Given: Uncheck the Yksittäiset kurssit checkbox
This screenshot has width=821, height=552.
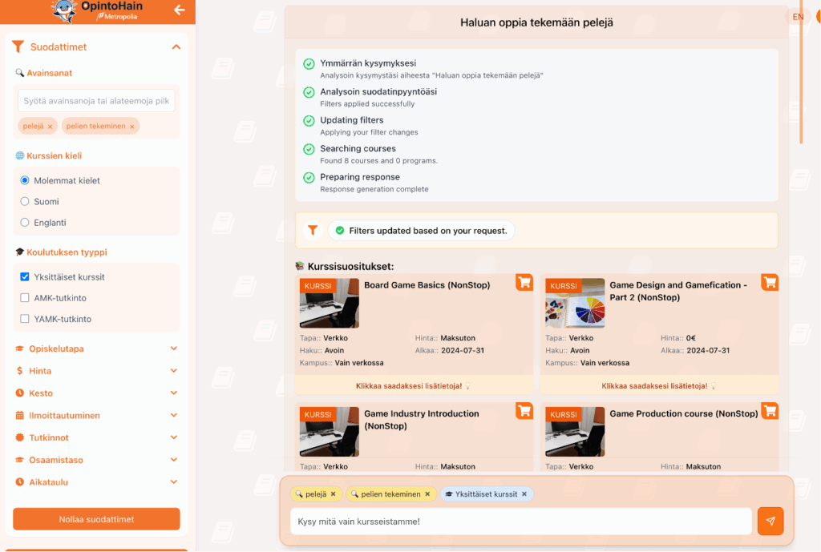Looking at the screenshot, I should tap(25, 277).
